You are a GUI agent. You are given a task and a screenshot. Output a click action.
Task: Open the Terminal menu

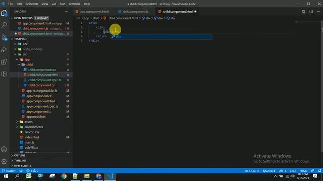[x=74, y=4]
